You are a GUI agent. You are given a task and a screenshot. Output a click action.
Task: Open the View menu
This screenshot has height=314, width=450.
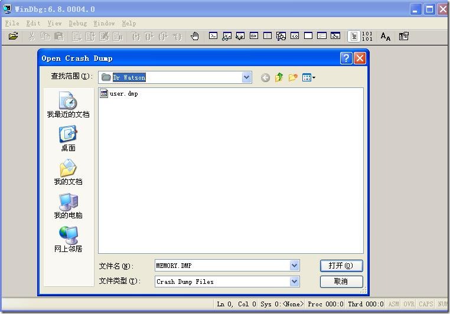point(54,23)
